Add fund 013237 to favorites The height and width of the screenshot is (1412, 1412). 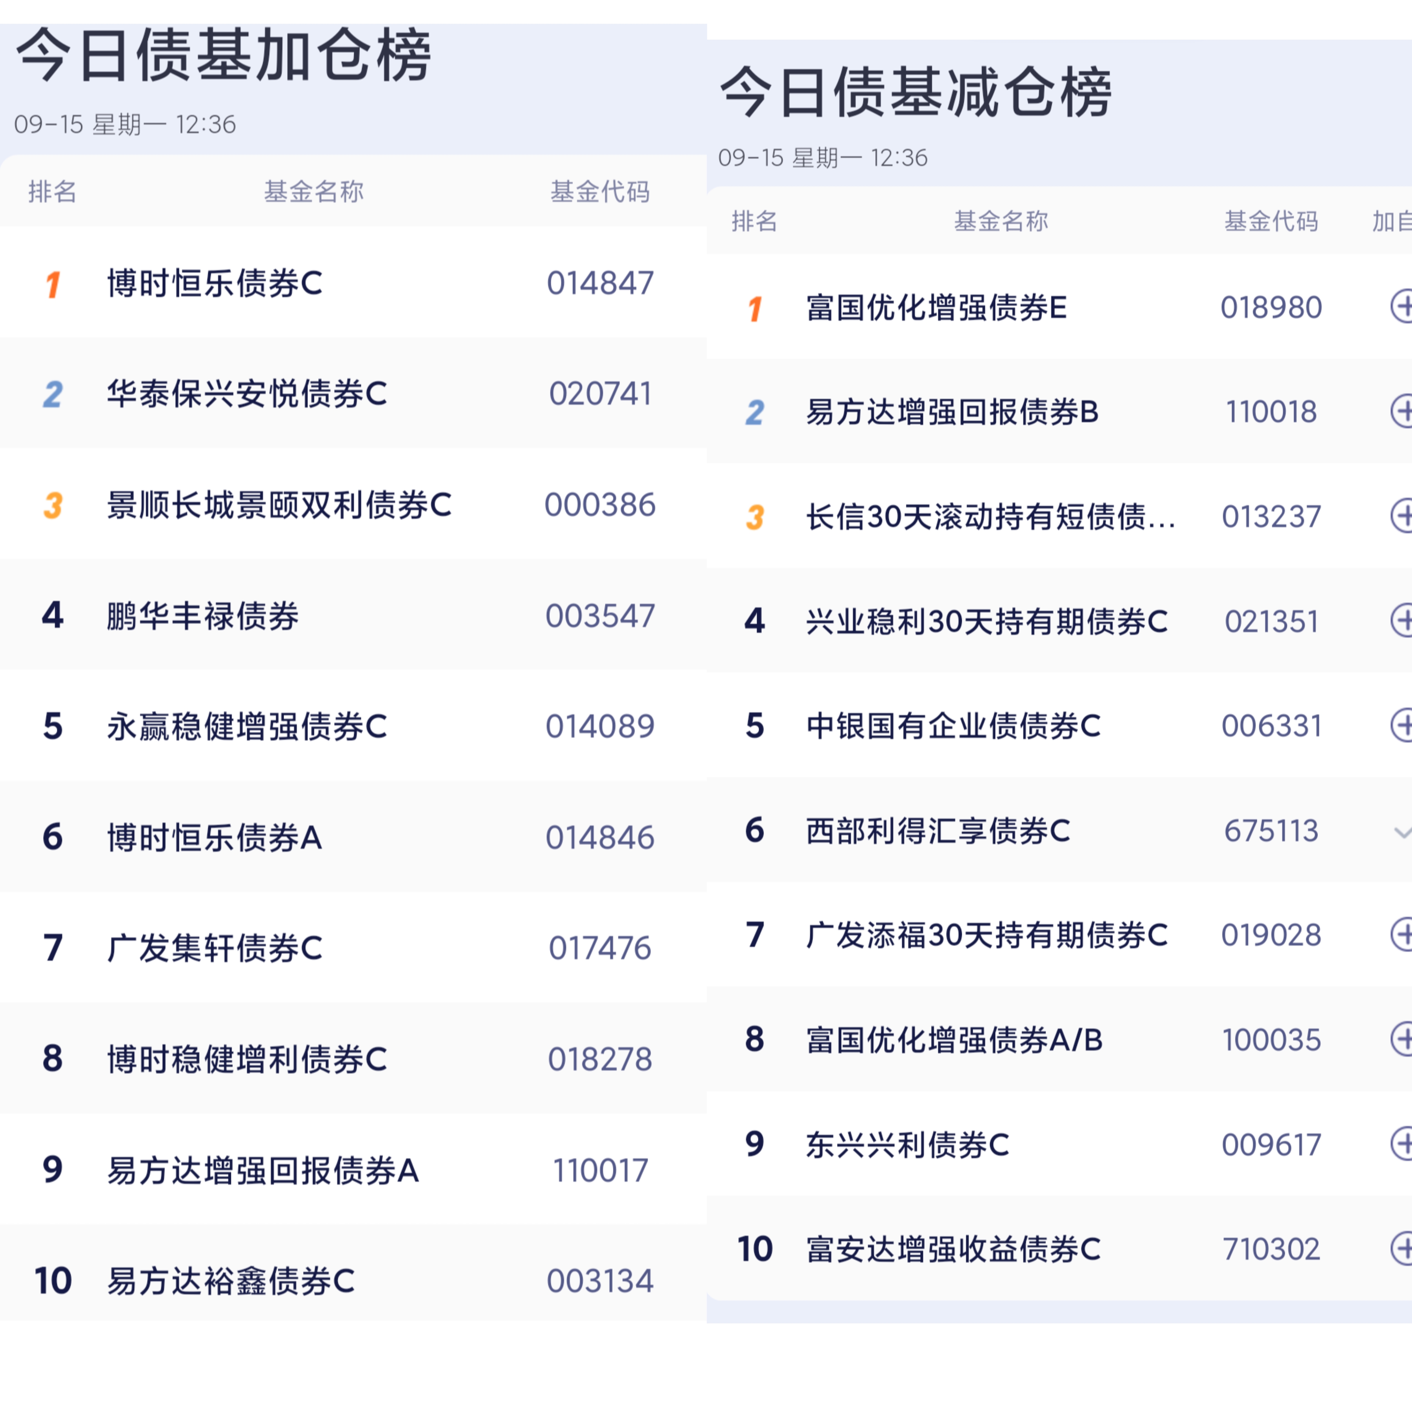click(1402, 516)
